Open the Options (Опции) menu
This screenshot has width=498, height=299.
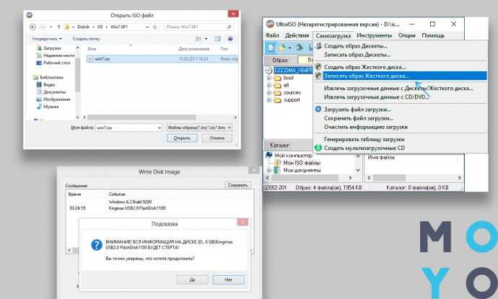407,35
